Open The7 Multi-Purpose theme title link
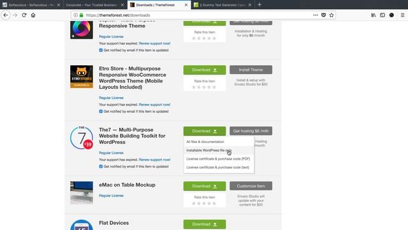The height and width of the screenshot is (230, 408). tap(132, 136)
